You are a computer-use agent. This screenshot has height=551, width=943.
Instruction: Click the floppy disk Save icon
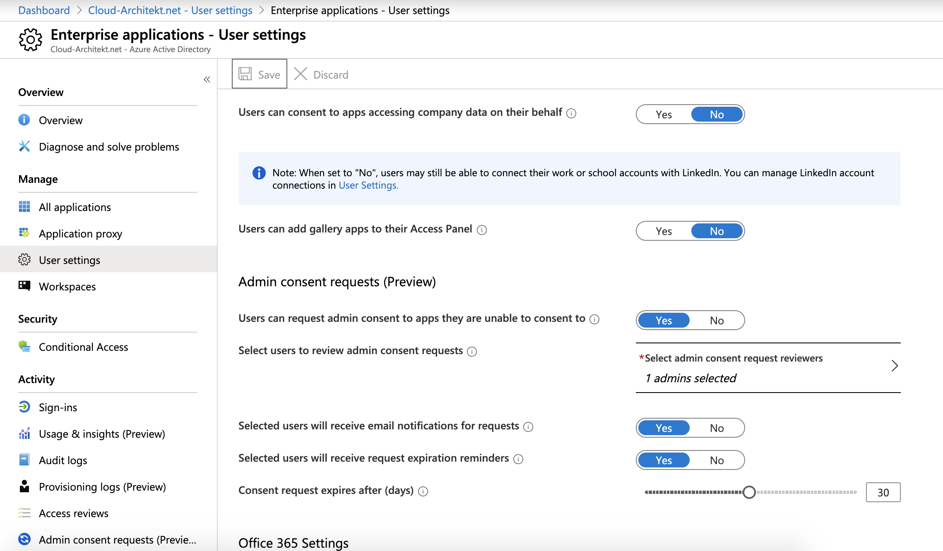(245, 74)
